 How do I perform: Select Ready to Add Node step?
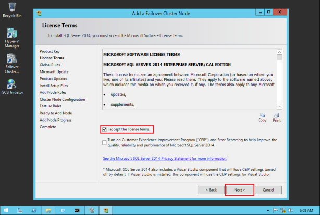56,113
